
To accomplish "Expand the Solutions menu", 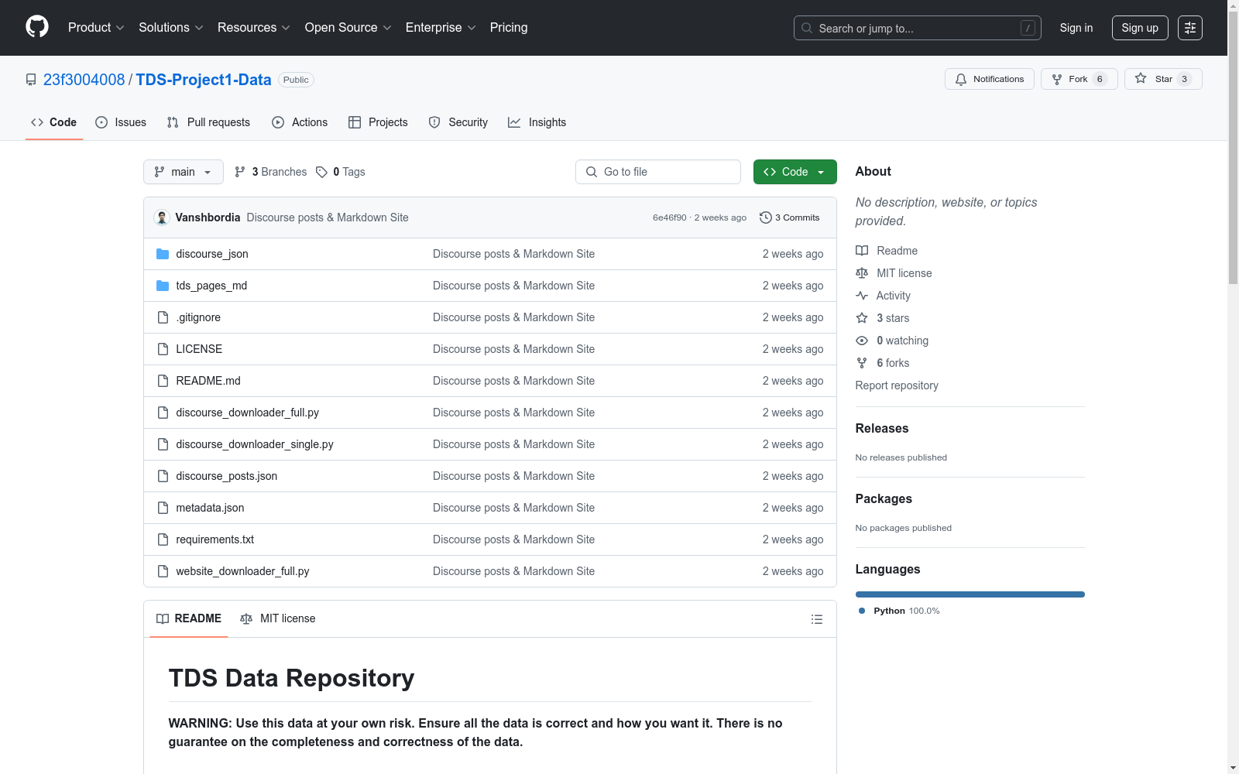I will click(171, 28).
